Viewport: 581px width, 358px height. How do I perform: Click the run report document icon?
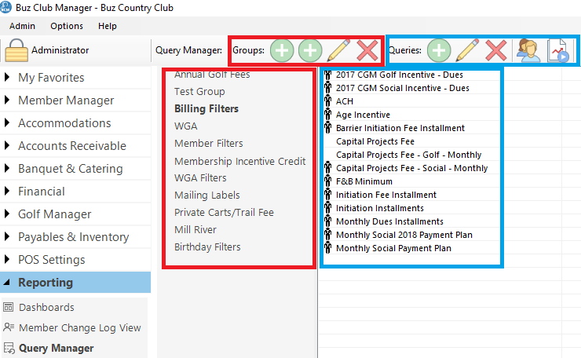557,51
